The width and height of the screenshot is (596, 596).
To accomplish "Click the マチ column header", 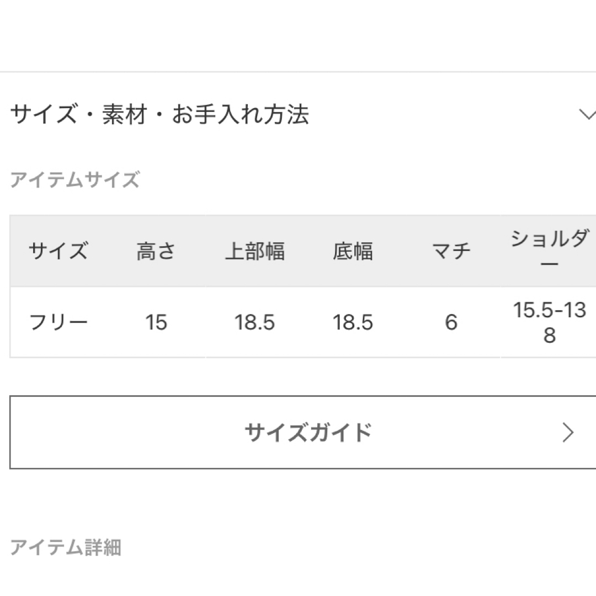I will click(451, 251).
